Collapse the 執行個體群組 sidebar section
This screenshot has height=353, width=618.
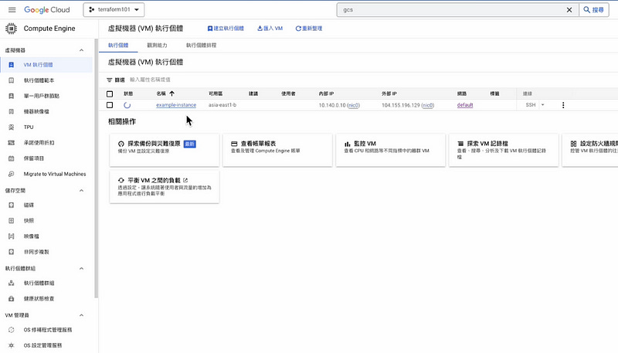click(81, 269)
